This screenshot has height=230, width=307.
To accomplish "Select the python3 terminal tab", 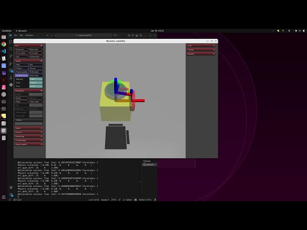I will [150, 164].
